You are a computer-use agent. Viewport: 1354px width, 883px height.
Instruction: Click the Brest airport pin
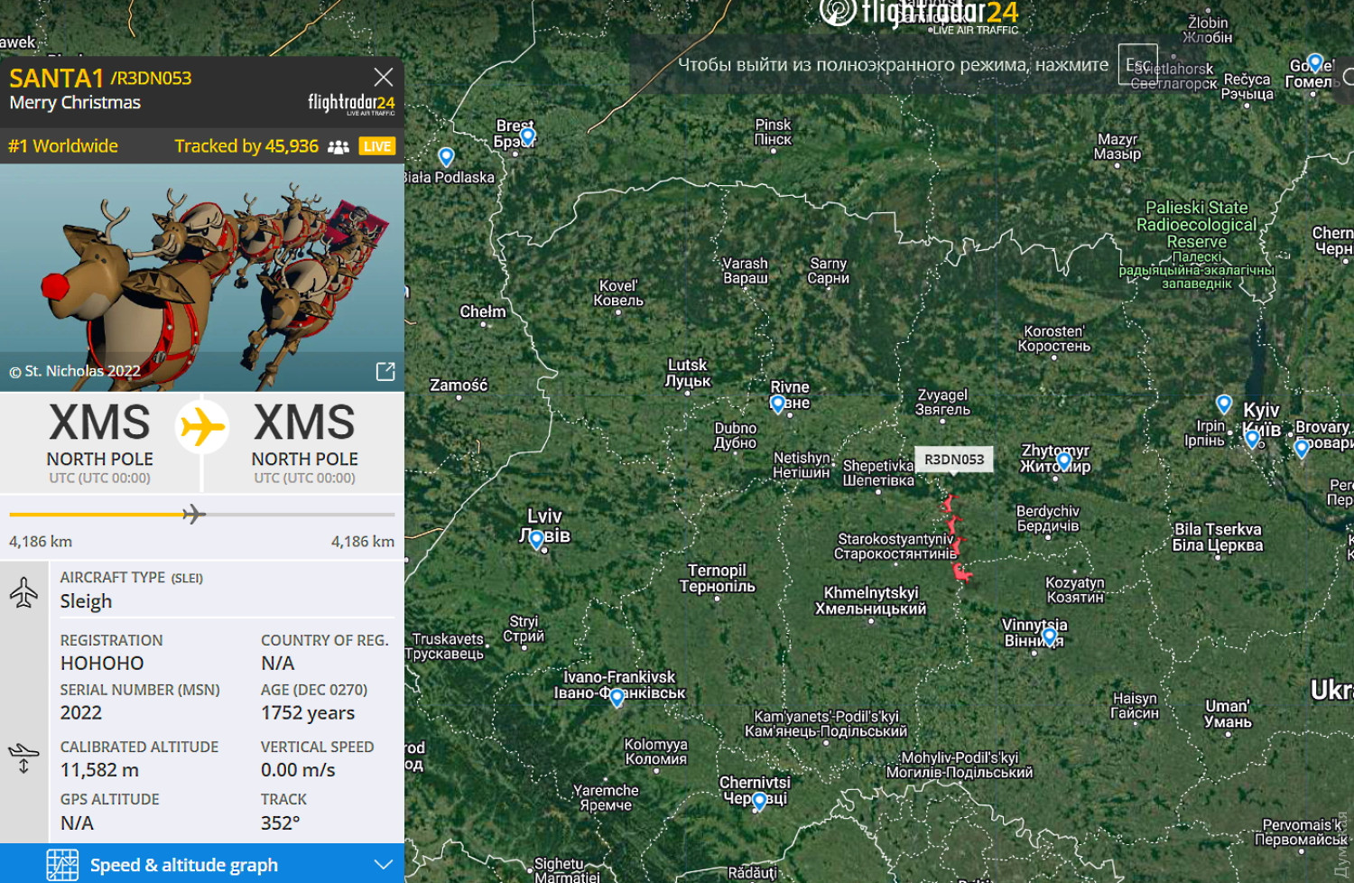pos(528,136)
